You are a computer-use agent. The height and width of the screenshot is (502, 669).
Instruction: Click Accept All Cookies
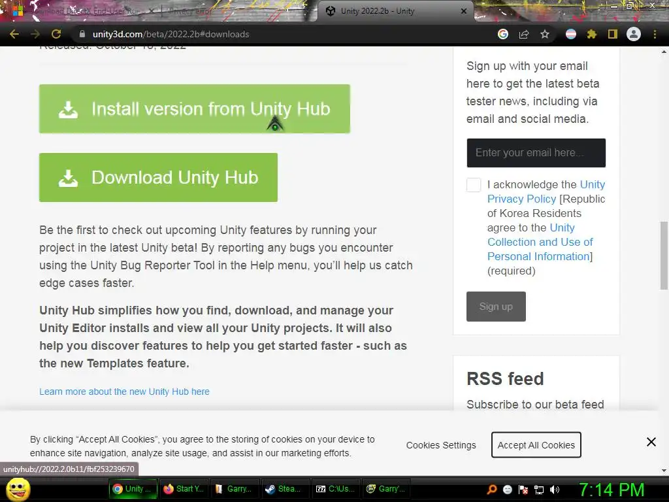click(536, 444)
